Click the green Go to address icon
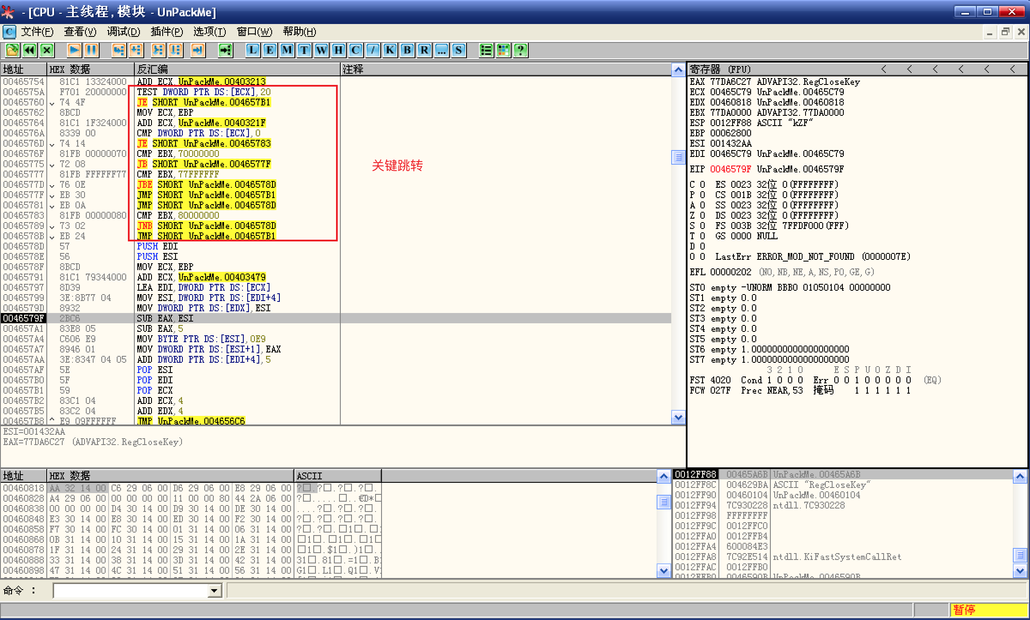Screen dimensions: 1030x620 coord(225,50)
